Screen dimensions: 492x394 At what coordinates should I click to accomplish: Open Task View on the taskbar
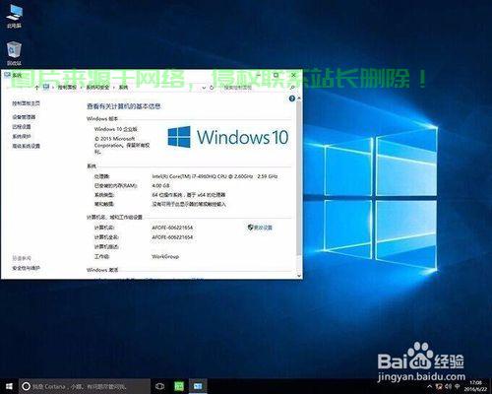pyautogui.click(x=159, y=386)
